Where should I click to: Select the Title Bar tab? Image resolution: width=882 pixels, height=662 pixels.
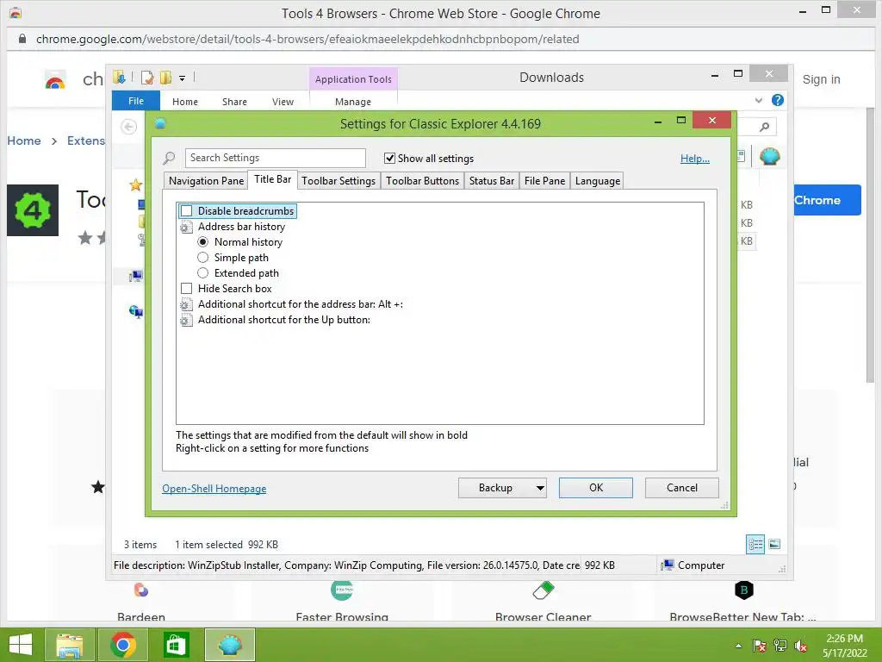tap(272, 179)
